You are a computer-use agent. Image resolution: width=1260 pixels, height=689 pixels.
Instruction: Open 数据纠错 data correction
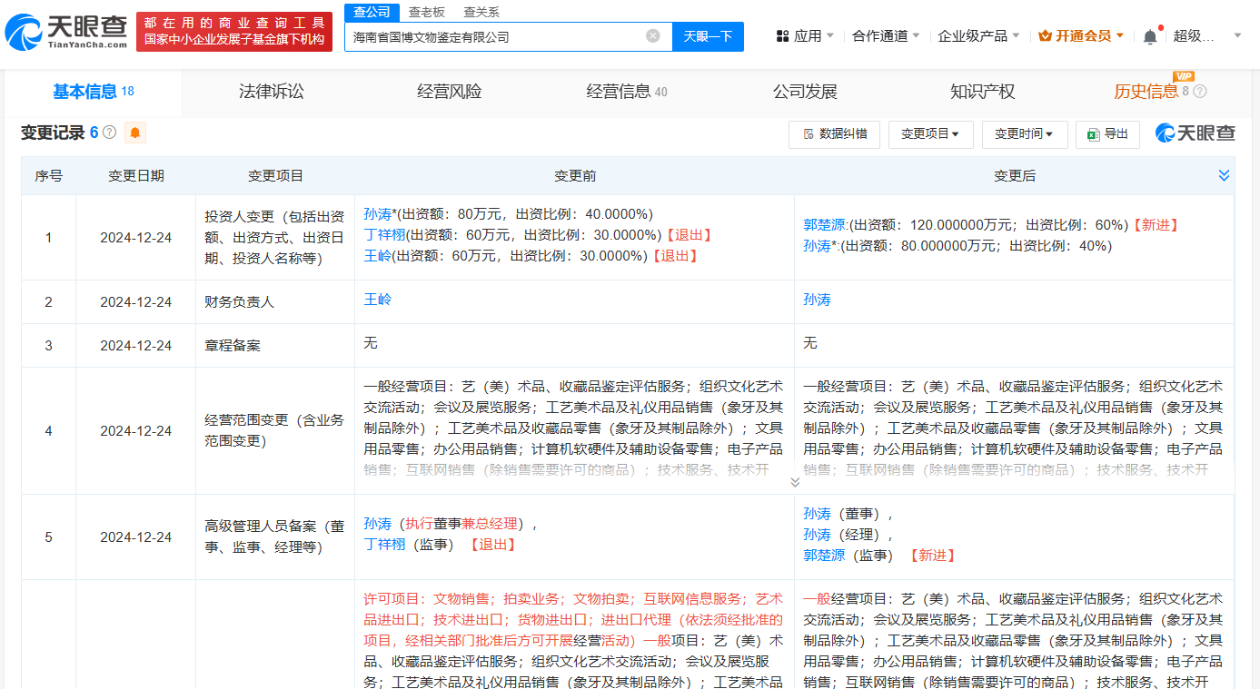coord(834,134)
